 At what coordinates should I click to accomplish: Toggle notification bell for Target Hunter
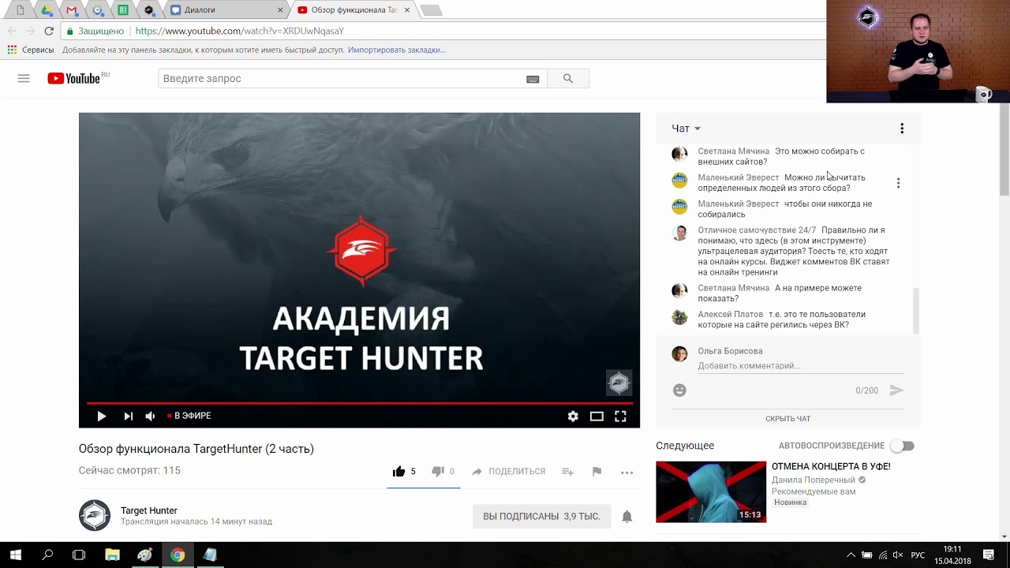click(x=627, y=517)
